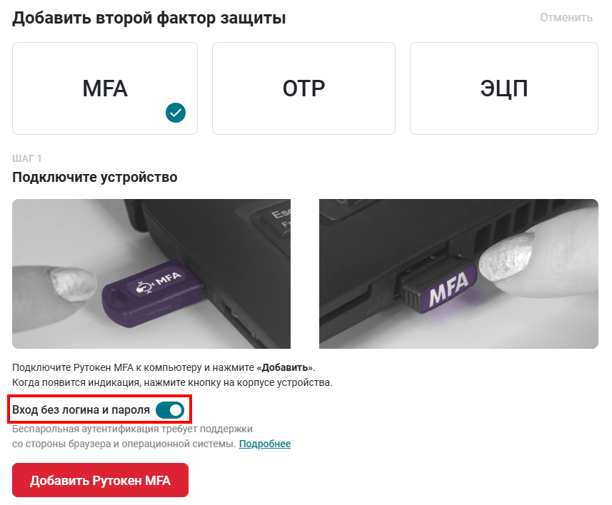Switch to the OTP factor card
Image resolution: width=612 pixels, height=505 pixels.
coord(304,88)
